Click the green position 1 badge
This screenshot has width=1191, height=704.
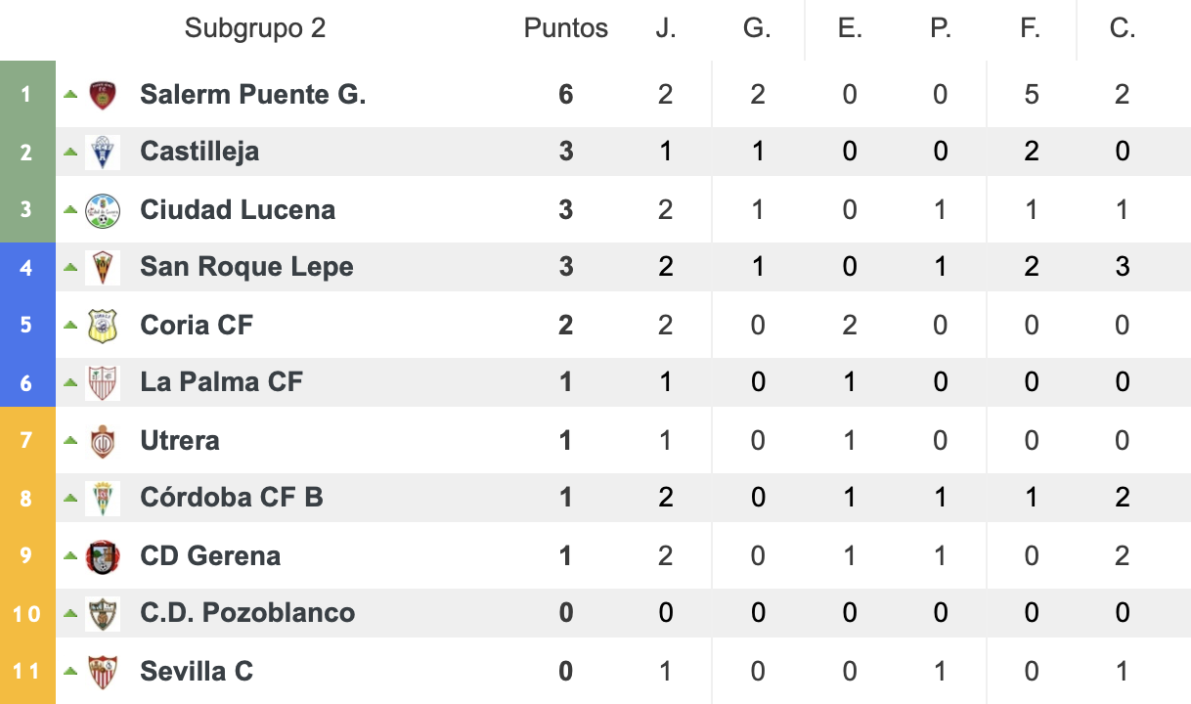click(27, 95)
